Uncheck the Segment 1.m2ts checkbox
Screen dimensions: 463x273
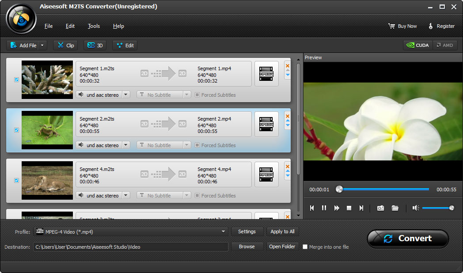tap(16, 80)
